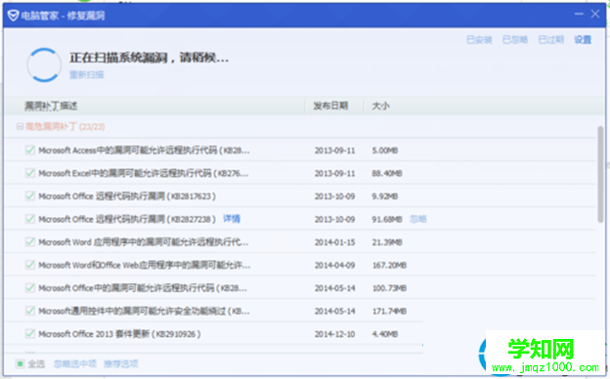Click the size value 5.00MB

(385, 150)
